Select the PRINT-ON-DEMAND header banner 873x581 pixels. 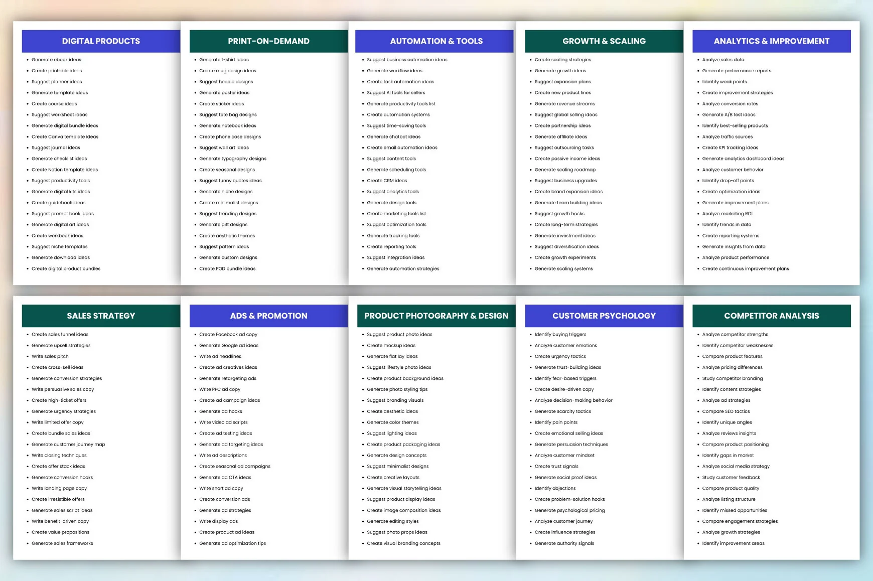(268, 41)
